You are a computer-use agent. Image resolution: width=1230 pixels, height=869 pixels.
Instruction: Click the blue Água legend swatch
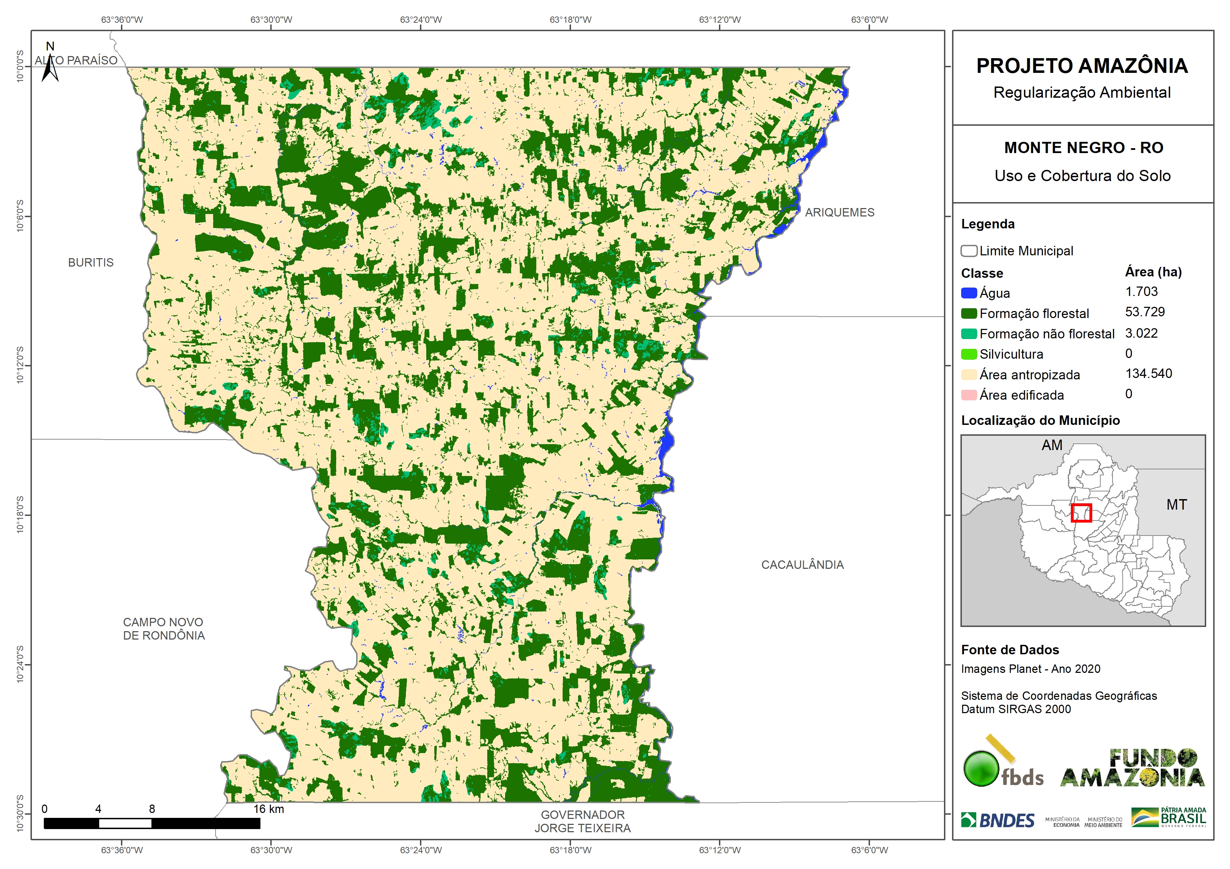tap(969, 294)
